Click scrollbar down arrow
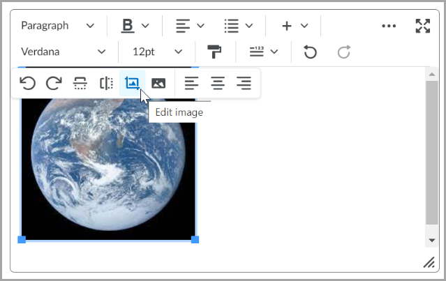Viewport: 446px width, 281px height. pyautogui.click(x=432, y=241)
